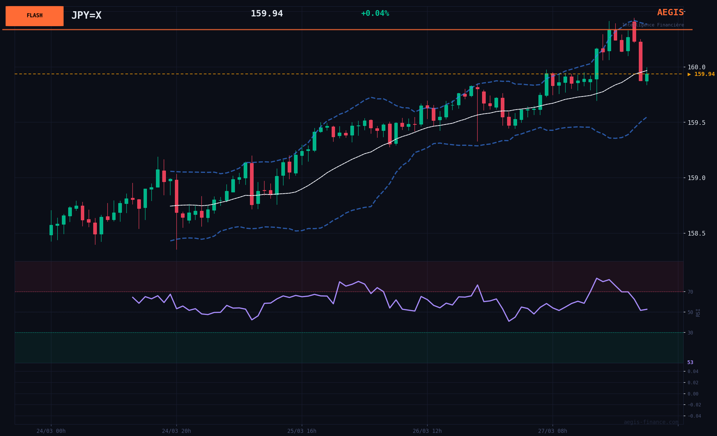Click the +0.04% change indicator
Screen dimensions: 717x436
(375, 14)
